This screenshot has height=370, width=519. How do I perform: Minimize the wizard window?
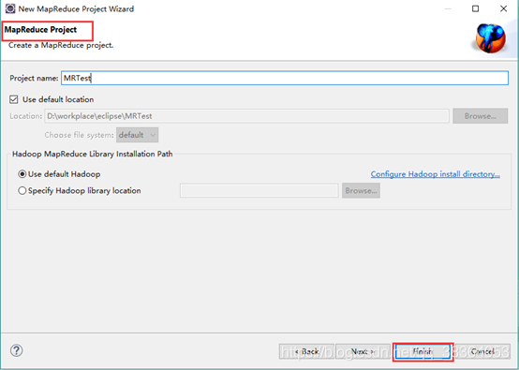[x=448, y=8]
